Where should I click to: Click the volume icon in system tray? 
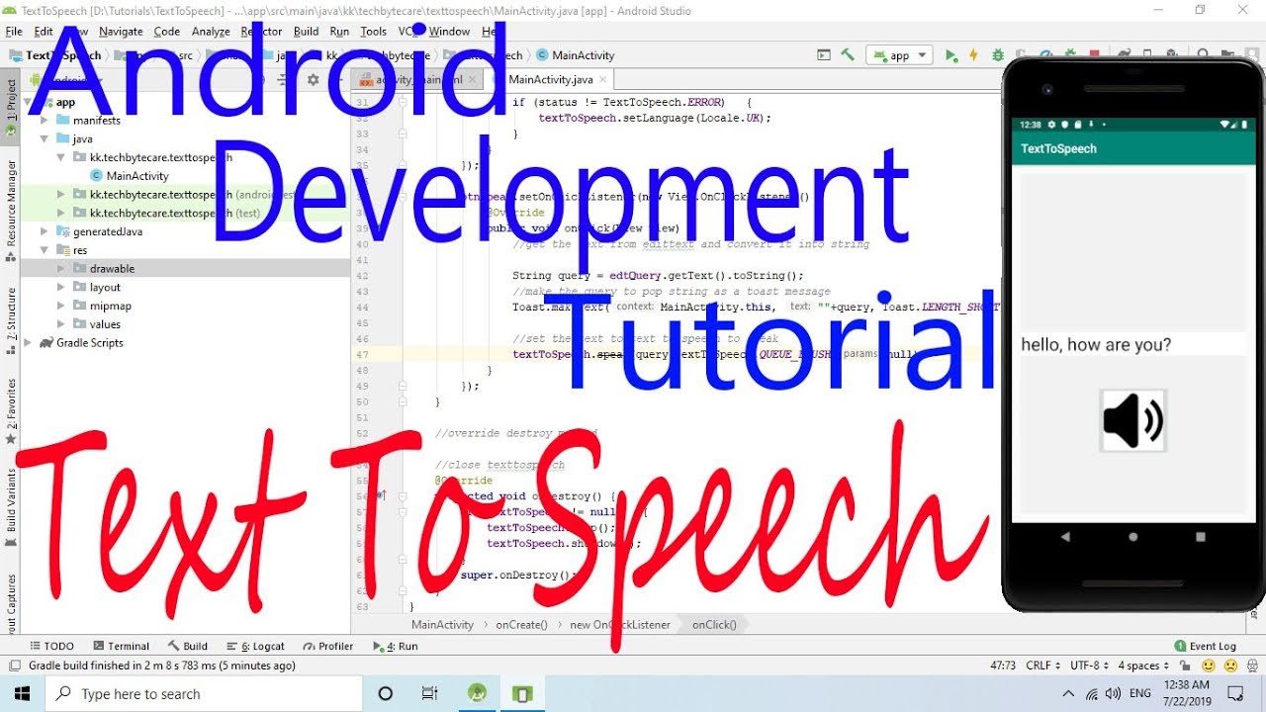tap(1114, 693)
